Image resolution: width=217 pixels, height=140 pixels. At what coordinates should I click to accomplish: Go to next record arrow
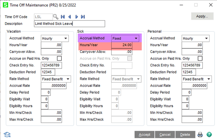(x=77, y=17)
